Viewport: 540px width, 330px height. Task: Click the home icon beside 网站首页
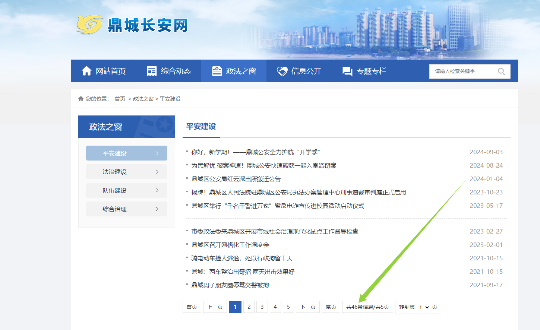86,71
